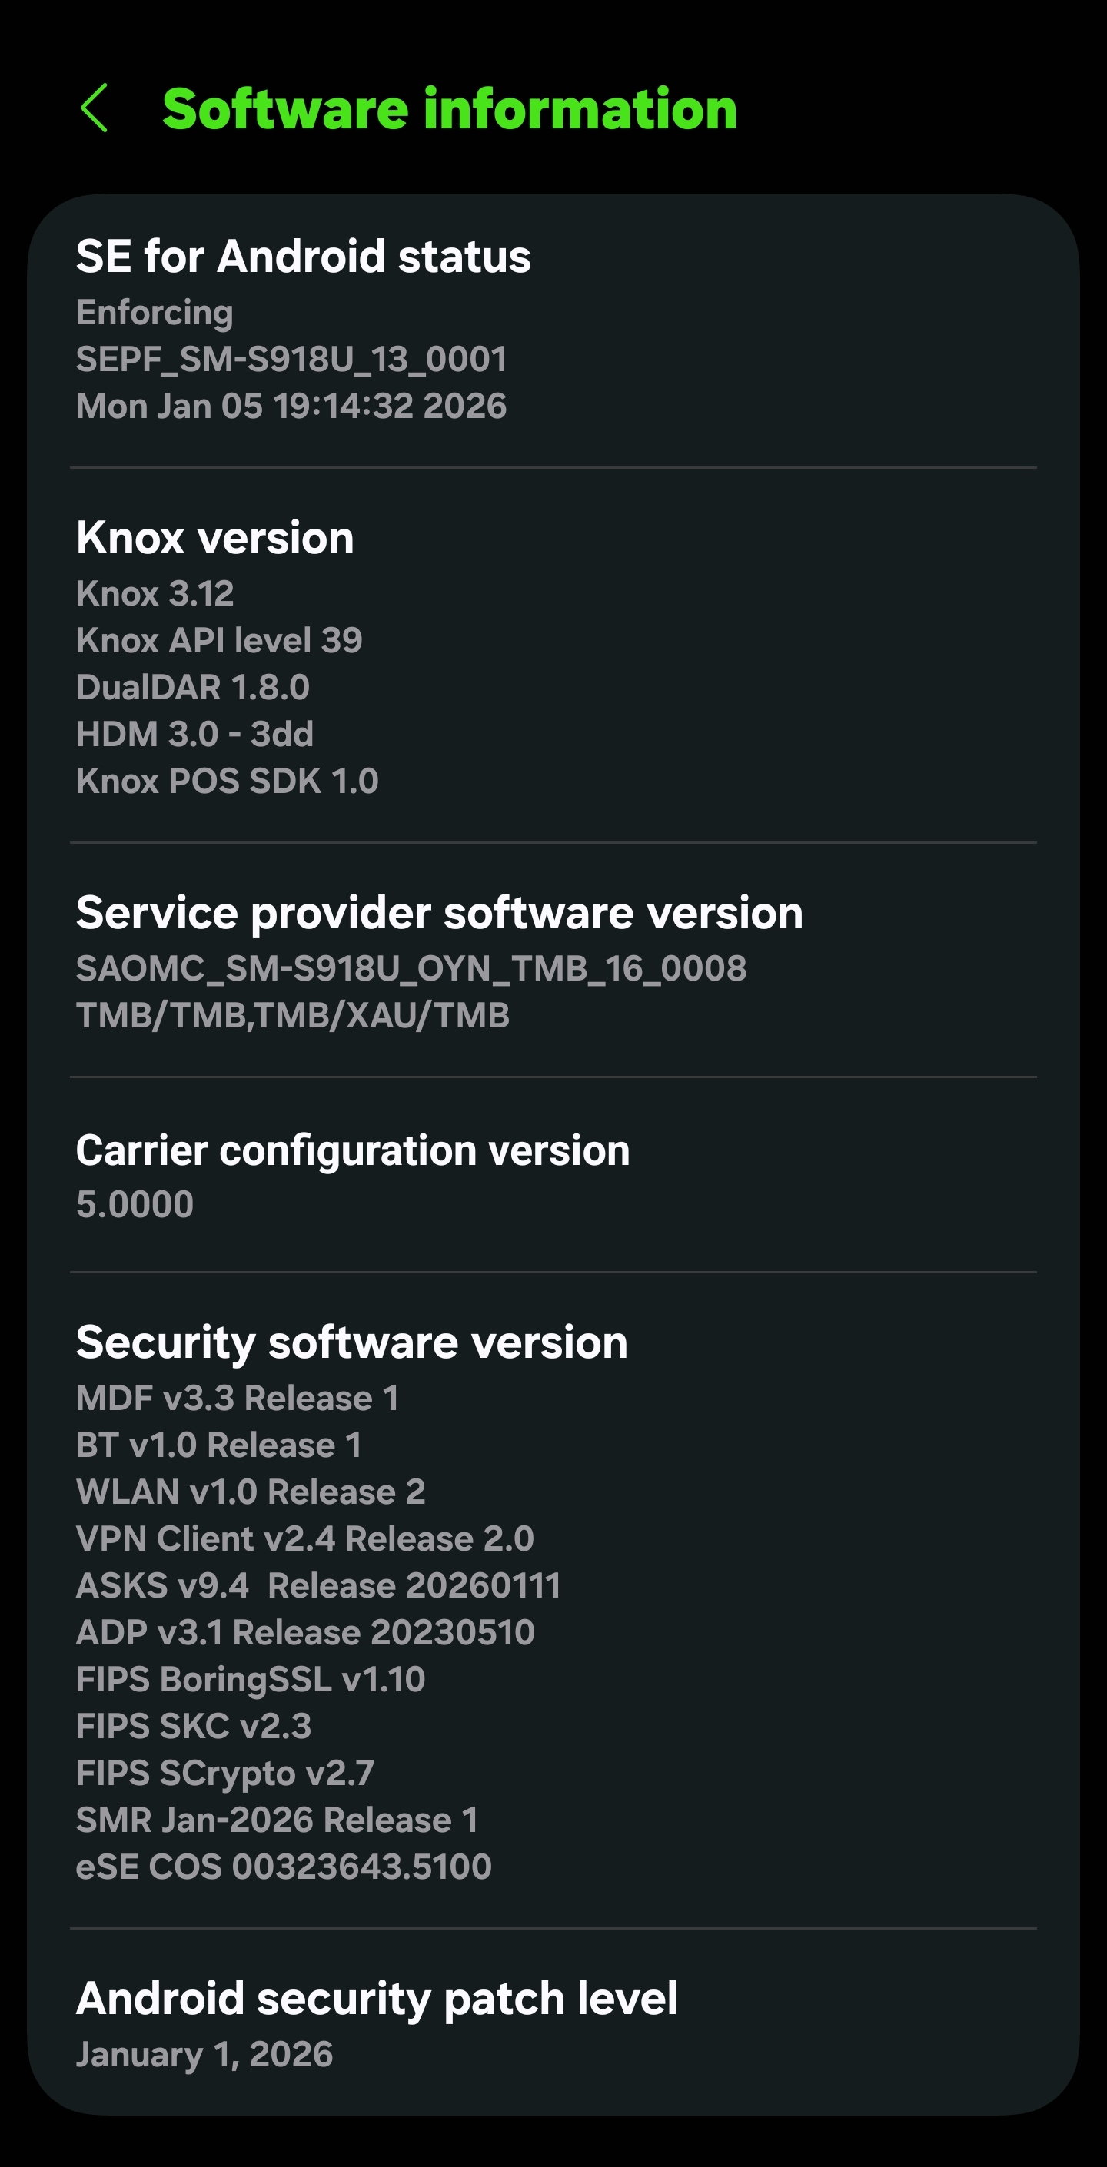Tap the Knox API level 39 line

[x=219, y=640]
